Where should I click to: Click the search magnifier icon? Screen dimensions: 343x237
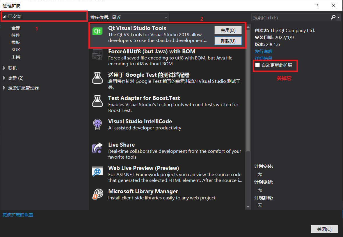pos(333,17)
